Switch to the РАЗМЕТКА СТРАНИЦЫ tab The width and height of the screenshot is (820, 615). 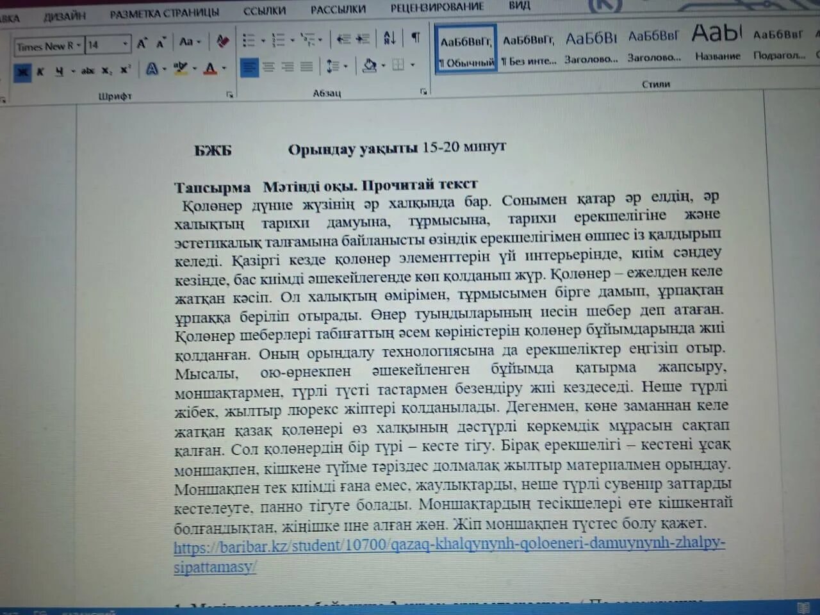point(164,13)
